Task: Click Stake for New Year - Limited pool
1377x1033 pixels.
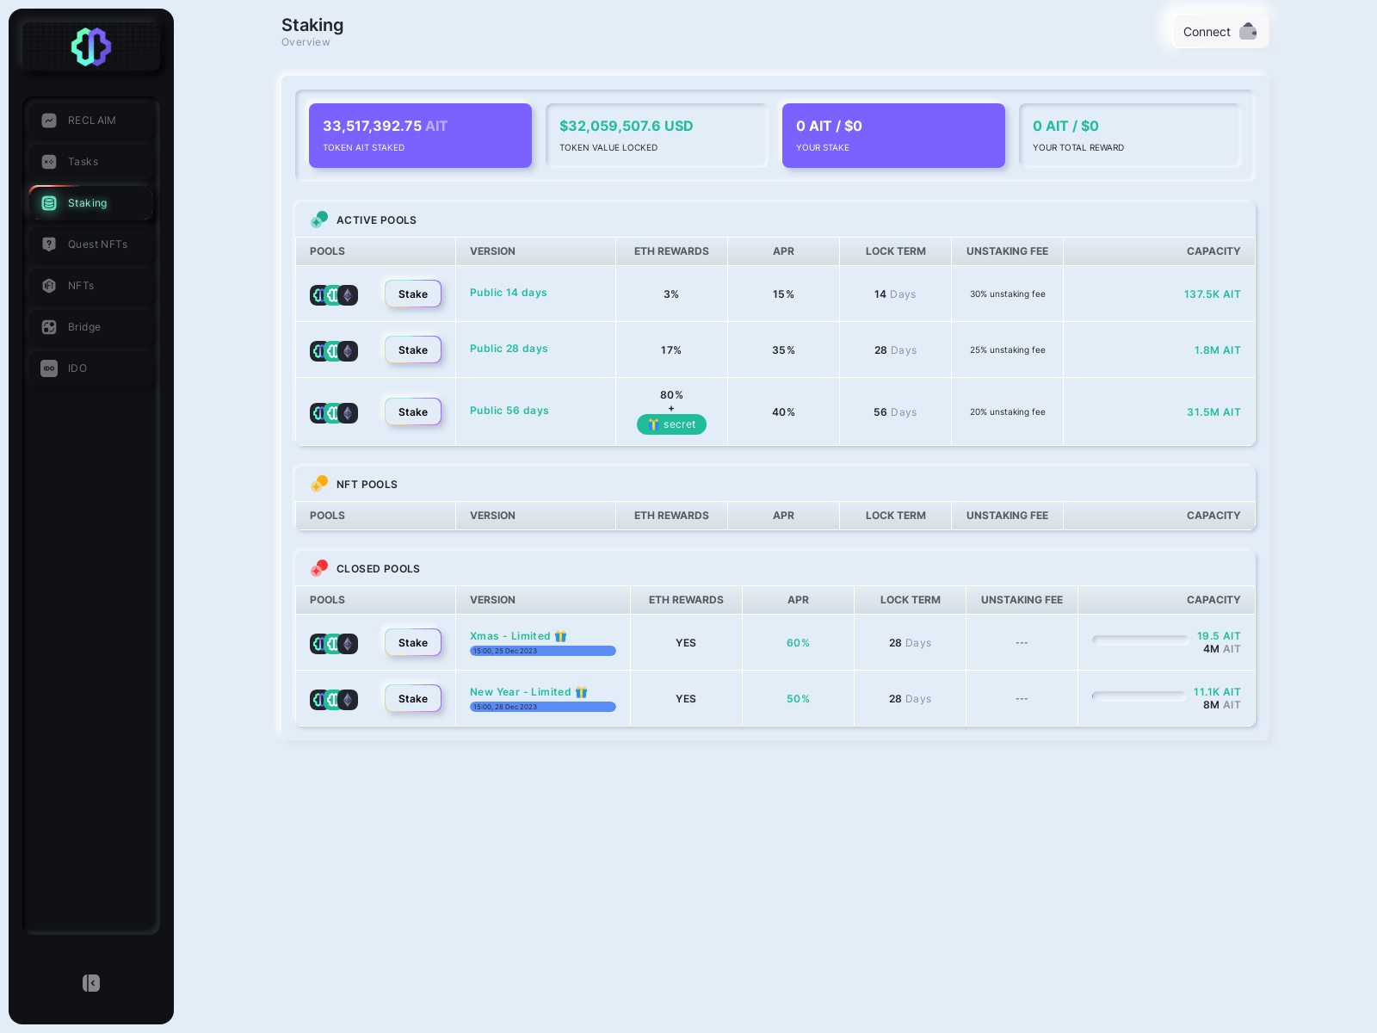Action: [413, 699]
